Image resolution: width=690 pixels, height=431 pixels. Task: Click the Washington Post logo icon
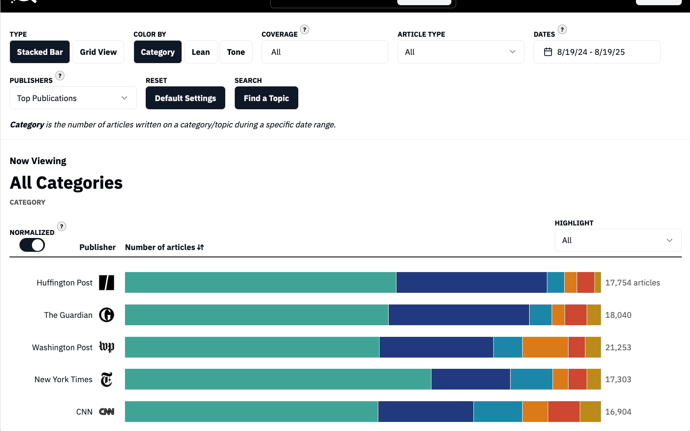pyautogui.click(x=106, y=347)
